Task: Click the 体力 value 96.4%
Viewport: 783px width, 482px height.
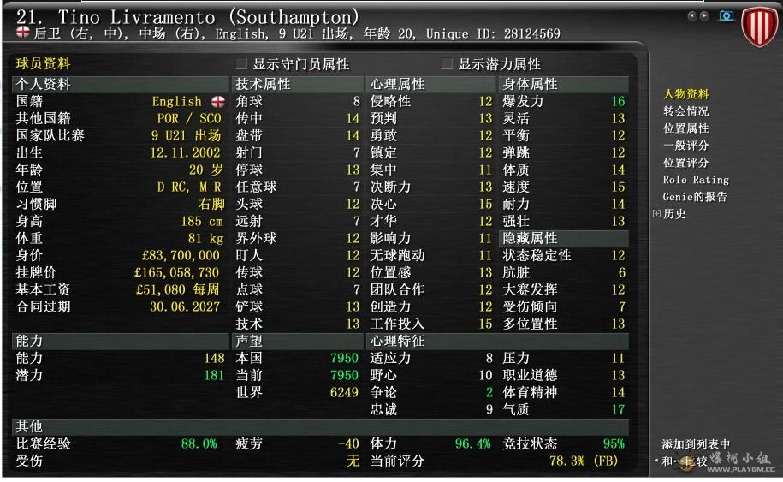Action: 472,443
